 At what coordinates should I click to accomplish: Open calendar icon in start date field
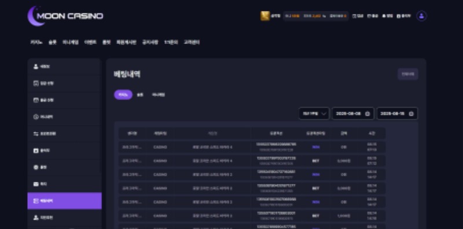(368, 113)
